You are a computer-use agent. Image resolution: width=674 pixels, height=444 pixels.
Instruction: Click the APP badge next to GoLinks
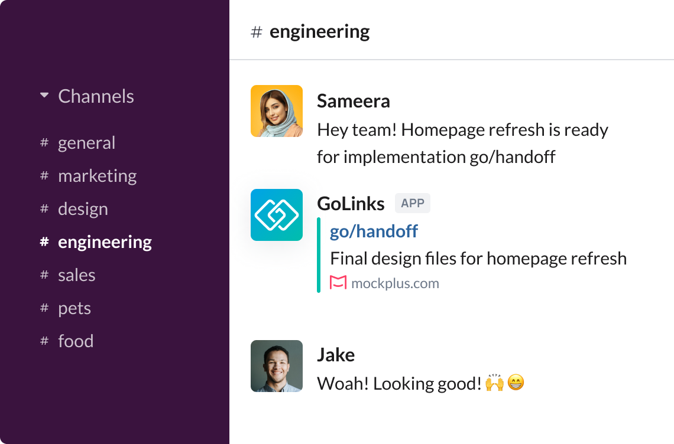tap(412, 203)
